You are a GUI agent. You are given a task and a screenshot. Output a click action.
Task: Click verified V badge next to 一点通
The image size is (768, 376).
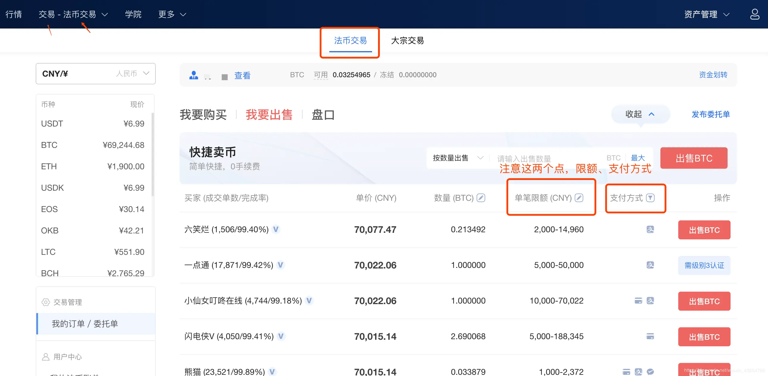click(280, 265)
